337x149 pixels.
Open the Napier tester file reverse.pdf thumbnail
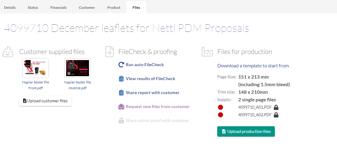78,68
